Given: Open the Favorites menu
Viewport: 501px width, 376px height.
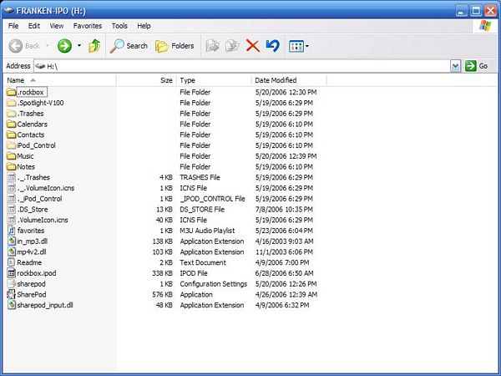Looking at the screenshot, I should [x=88, y=26].
